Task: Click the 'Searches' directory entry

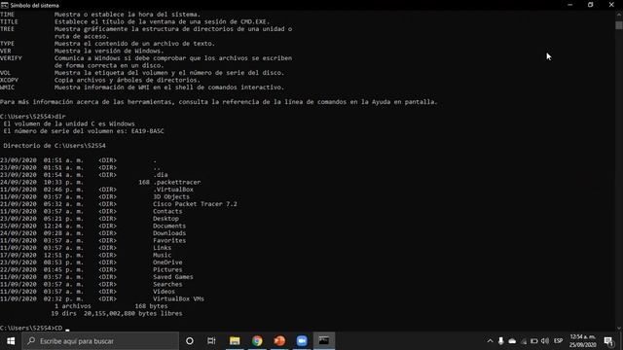Action: 167,284
